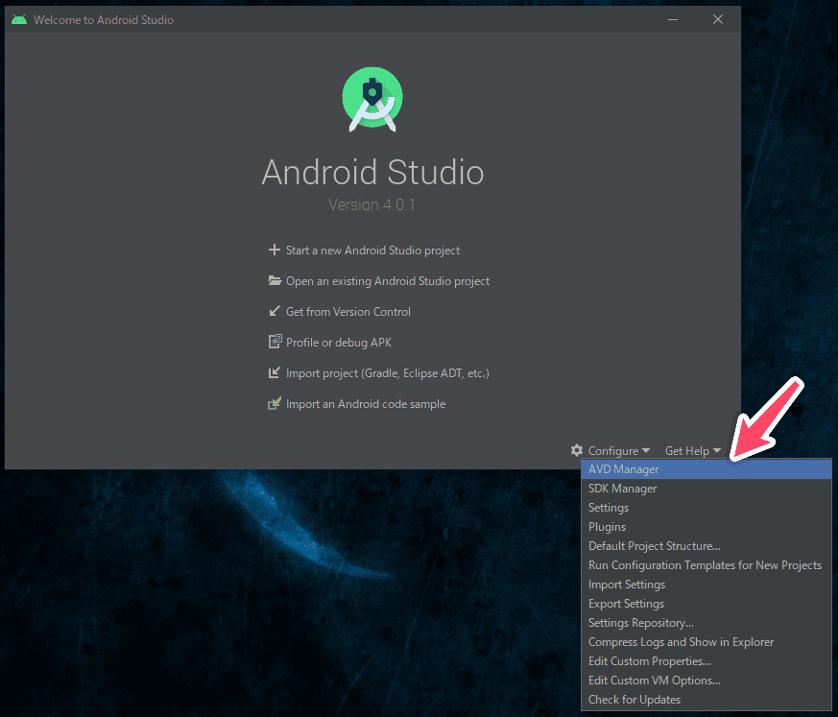The image size is (838, 717).
Task: Minimize the Welcome to Android Studio window
Action: coord(673,20)
